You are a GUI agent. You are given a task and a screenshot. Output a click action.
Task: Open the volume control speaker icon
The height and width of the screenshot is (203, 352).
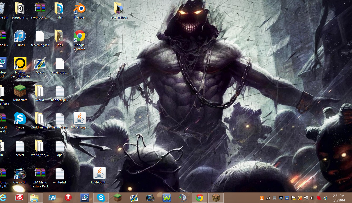[313, 198]
